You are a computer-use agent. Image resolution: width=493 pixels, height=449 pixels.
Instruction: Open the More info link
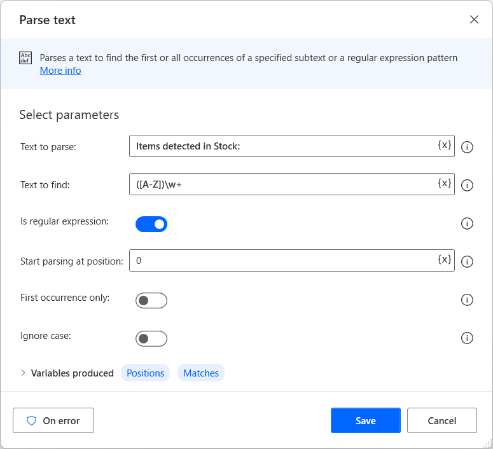click(60, 71)
